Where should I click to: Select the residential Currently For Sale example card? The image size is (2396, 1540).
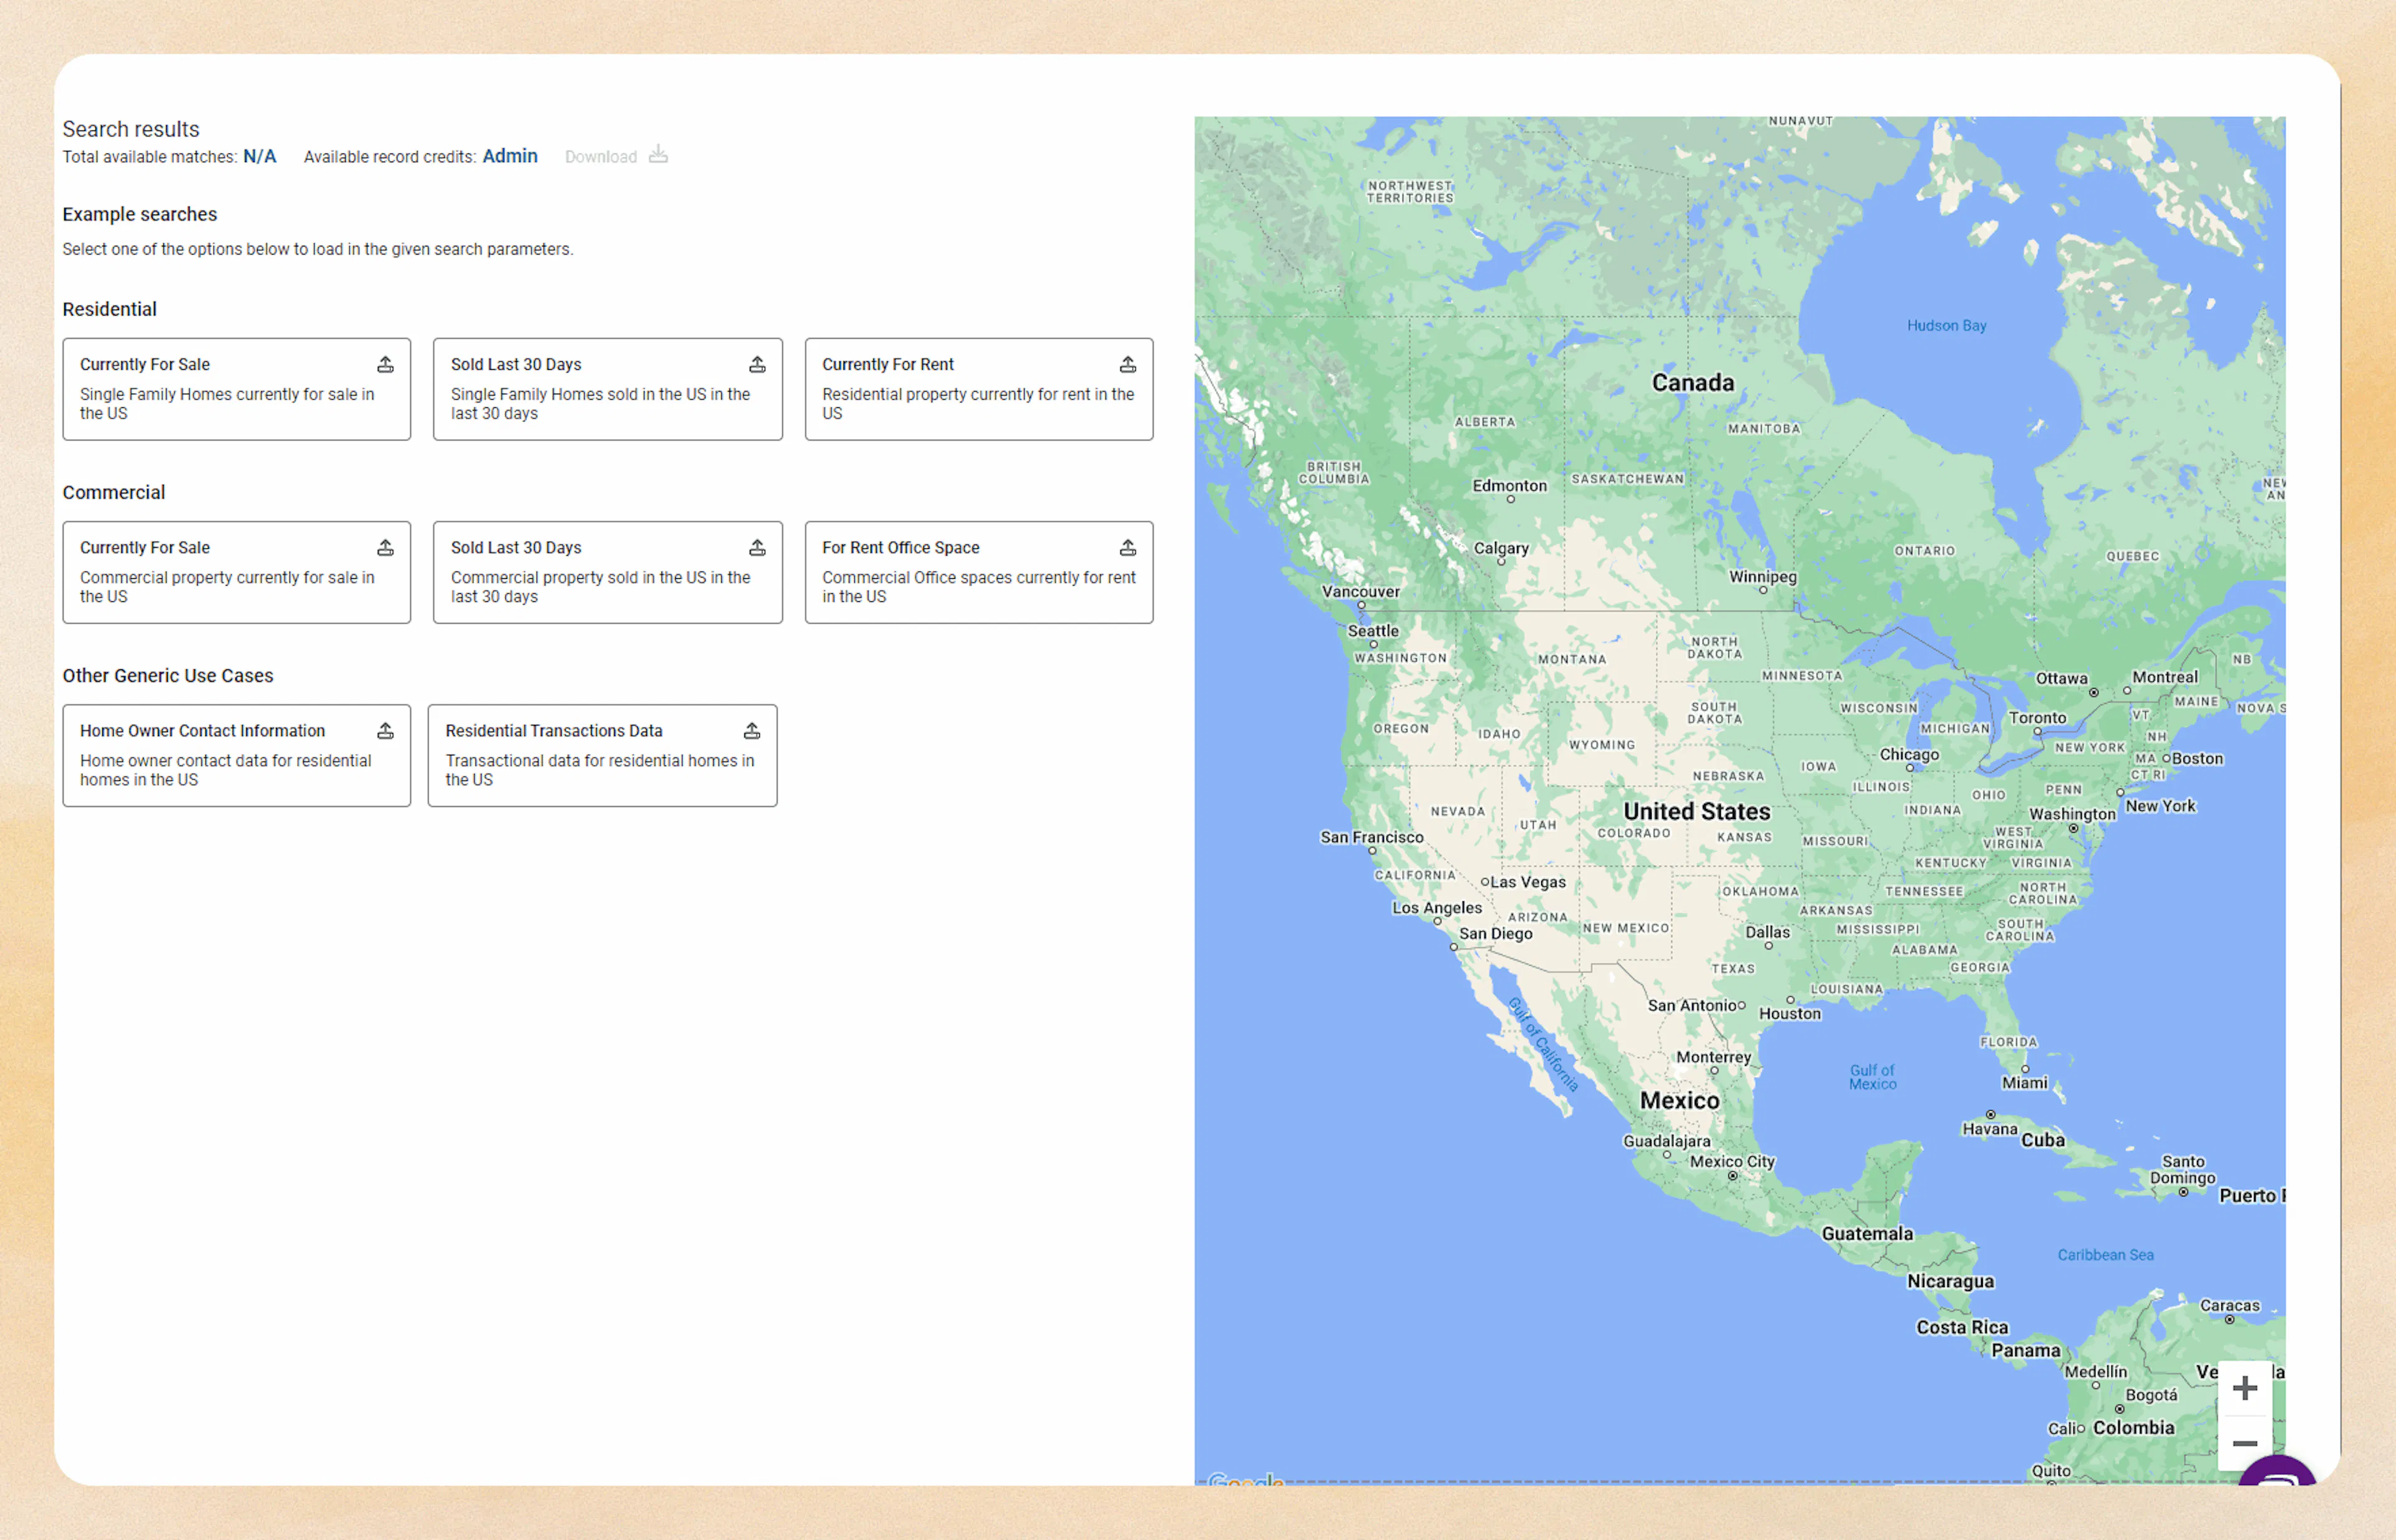click(236, 389)
